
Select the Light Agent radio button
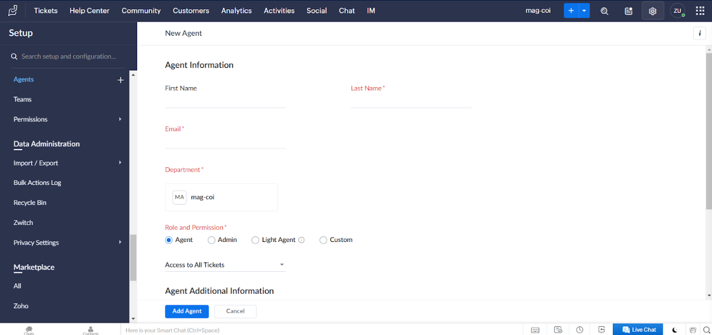coord(255,240)
